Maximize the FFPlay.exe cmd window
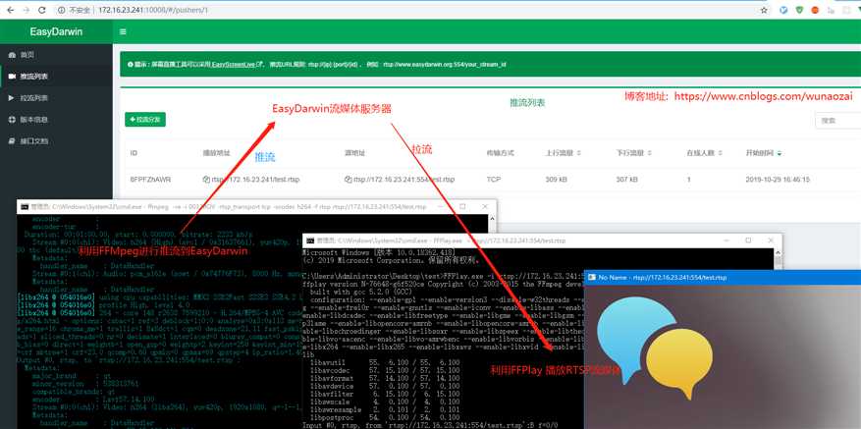Screen dimensions: 861x429 click(748, 241)
